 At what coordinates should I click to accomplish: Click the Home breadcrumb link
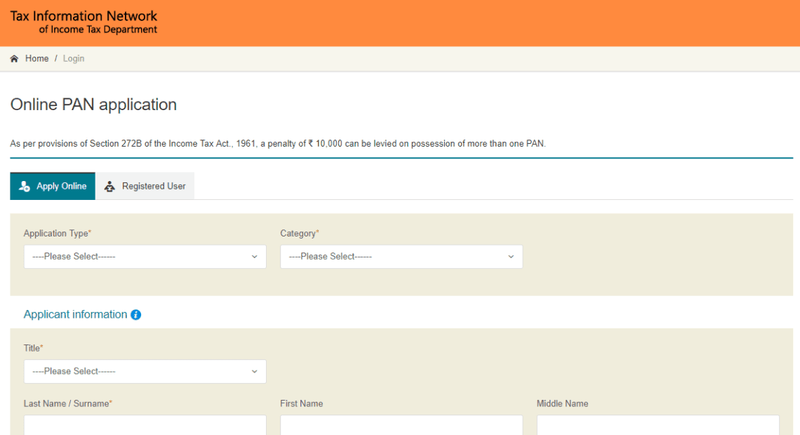click(36, 58)
